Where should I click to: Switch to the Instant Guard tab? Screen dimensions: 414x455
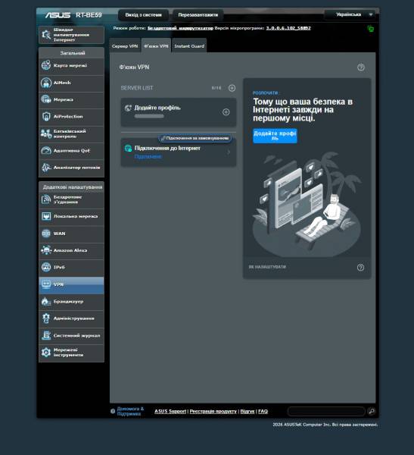[189, 45]
